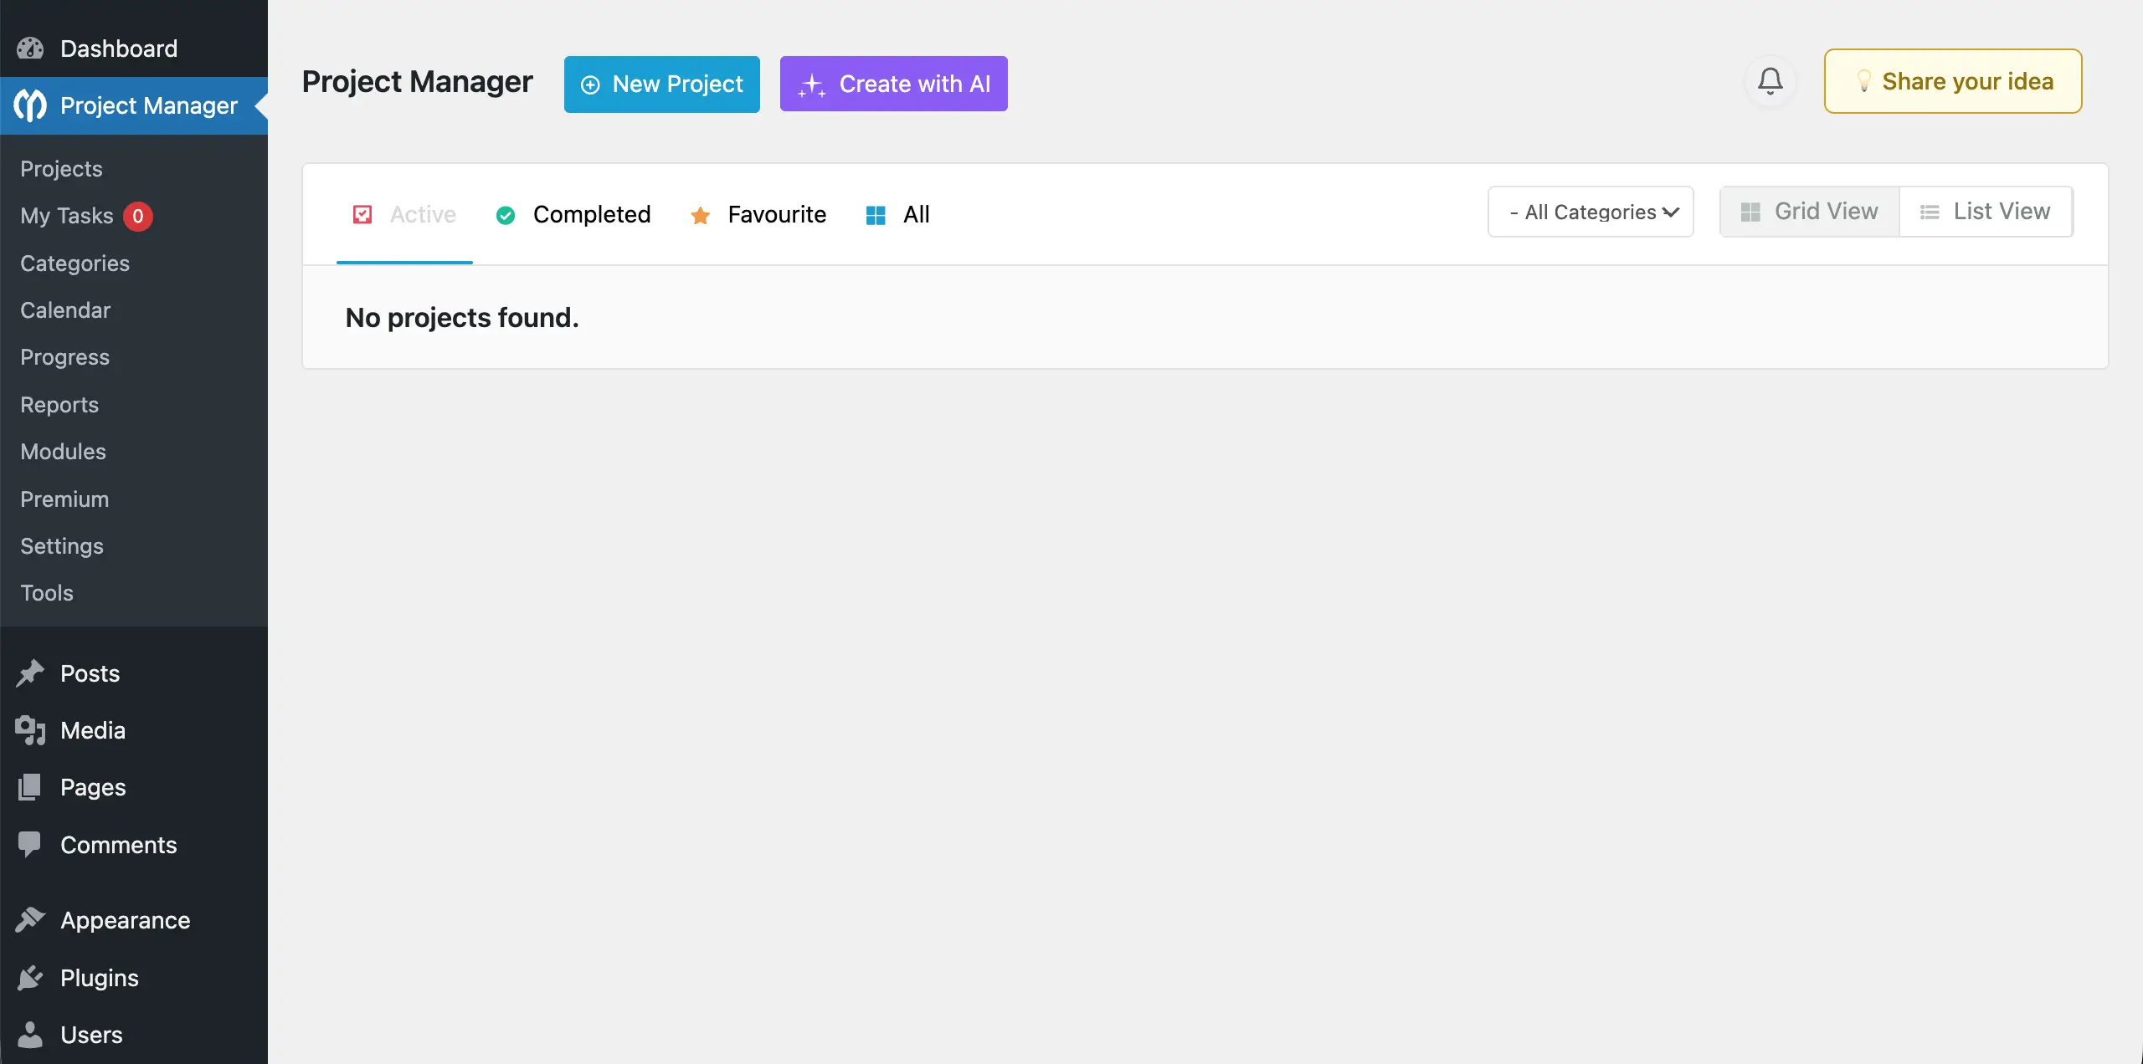Open Appearance with the brush icon
Image resolution: width=2143 pixels, height=1064 pixels.
[x=30, y=919]
